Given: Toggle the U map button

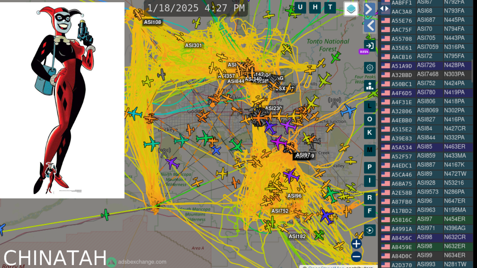Looking at the screenshot, I should click(x=300, y=7).
